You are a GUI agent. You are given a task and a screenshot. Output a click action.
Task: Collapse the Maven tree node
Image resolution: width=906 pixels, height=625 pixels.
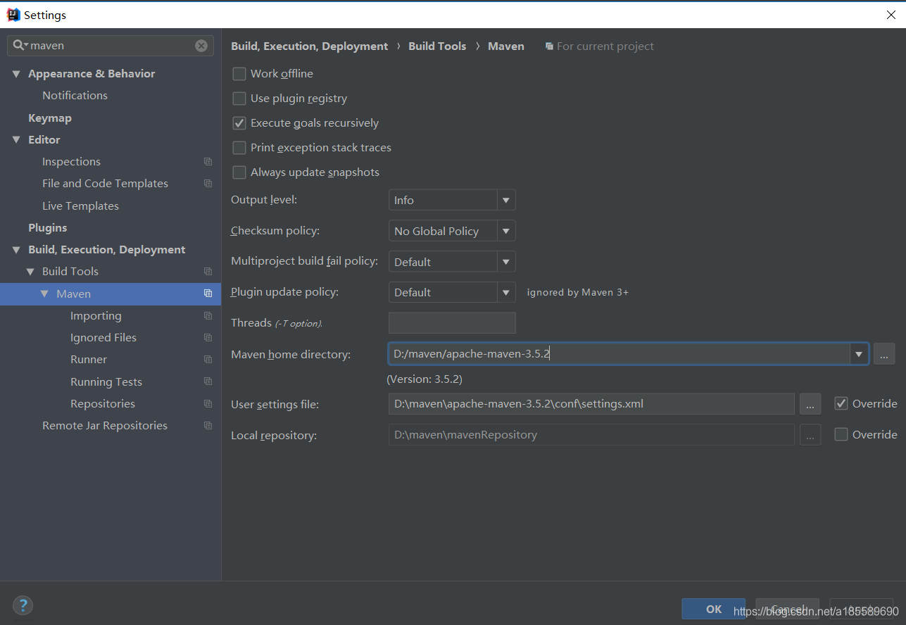point(44,293)
